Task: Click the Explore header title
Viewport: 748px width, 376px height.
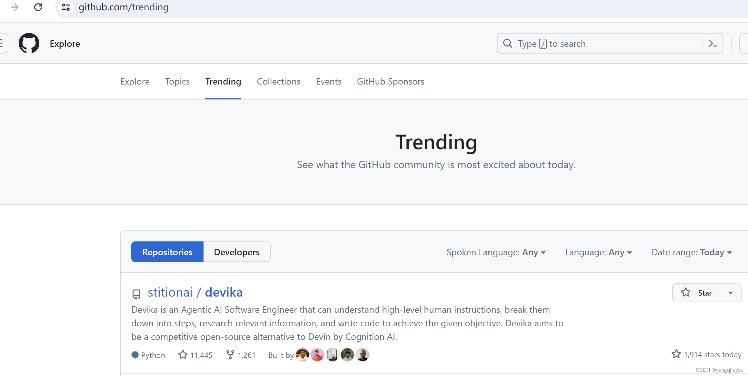Action: click(65, 44)
